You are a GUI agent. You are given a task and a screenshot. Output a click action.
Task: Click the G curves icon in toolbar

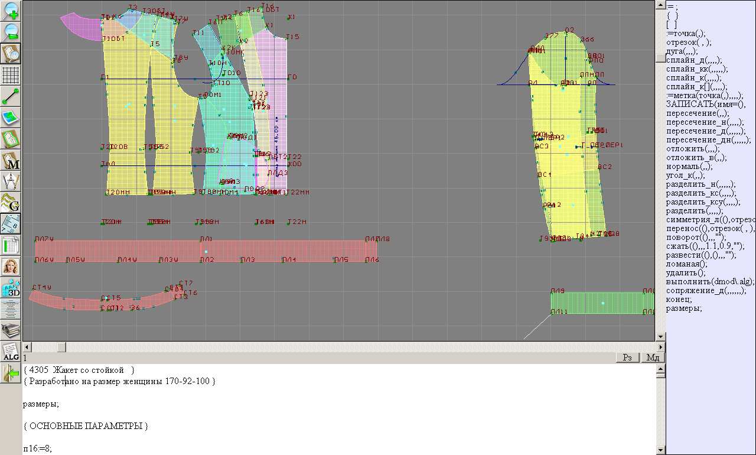coord(11,203)
